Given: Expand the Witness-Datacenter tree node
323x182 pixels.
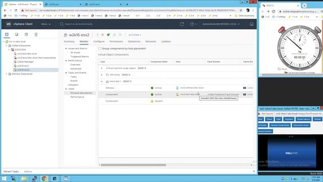Looking at the screenshot, I should (7, 74).
